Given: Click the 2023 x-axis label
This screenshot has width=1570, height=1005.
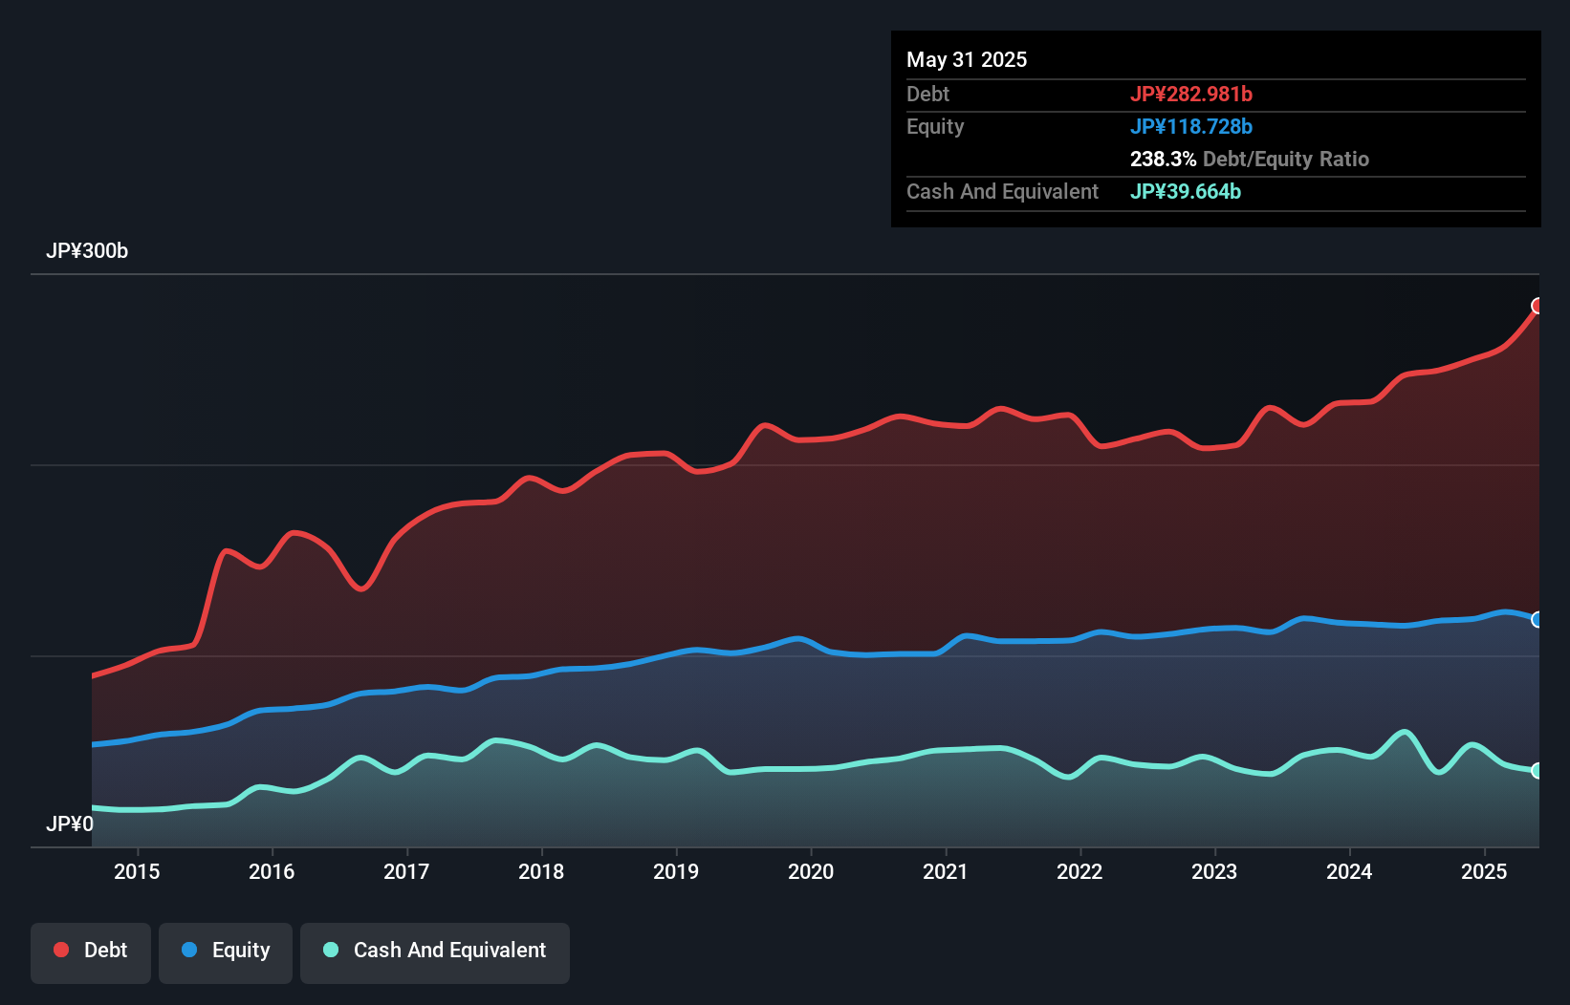Looking at the screenshot, I should coord(1214,871).
